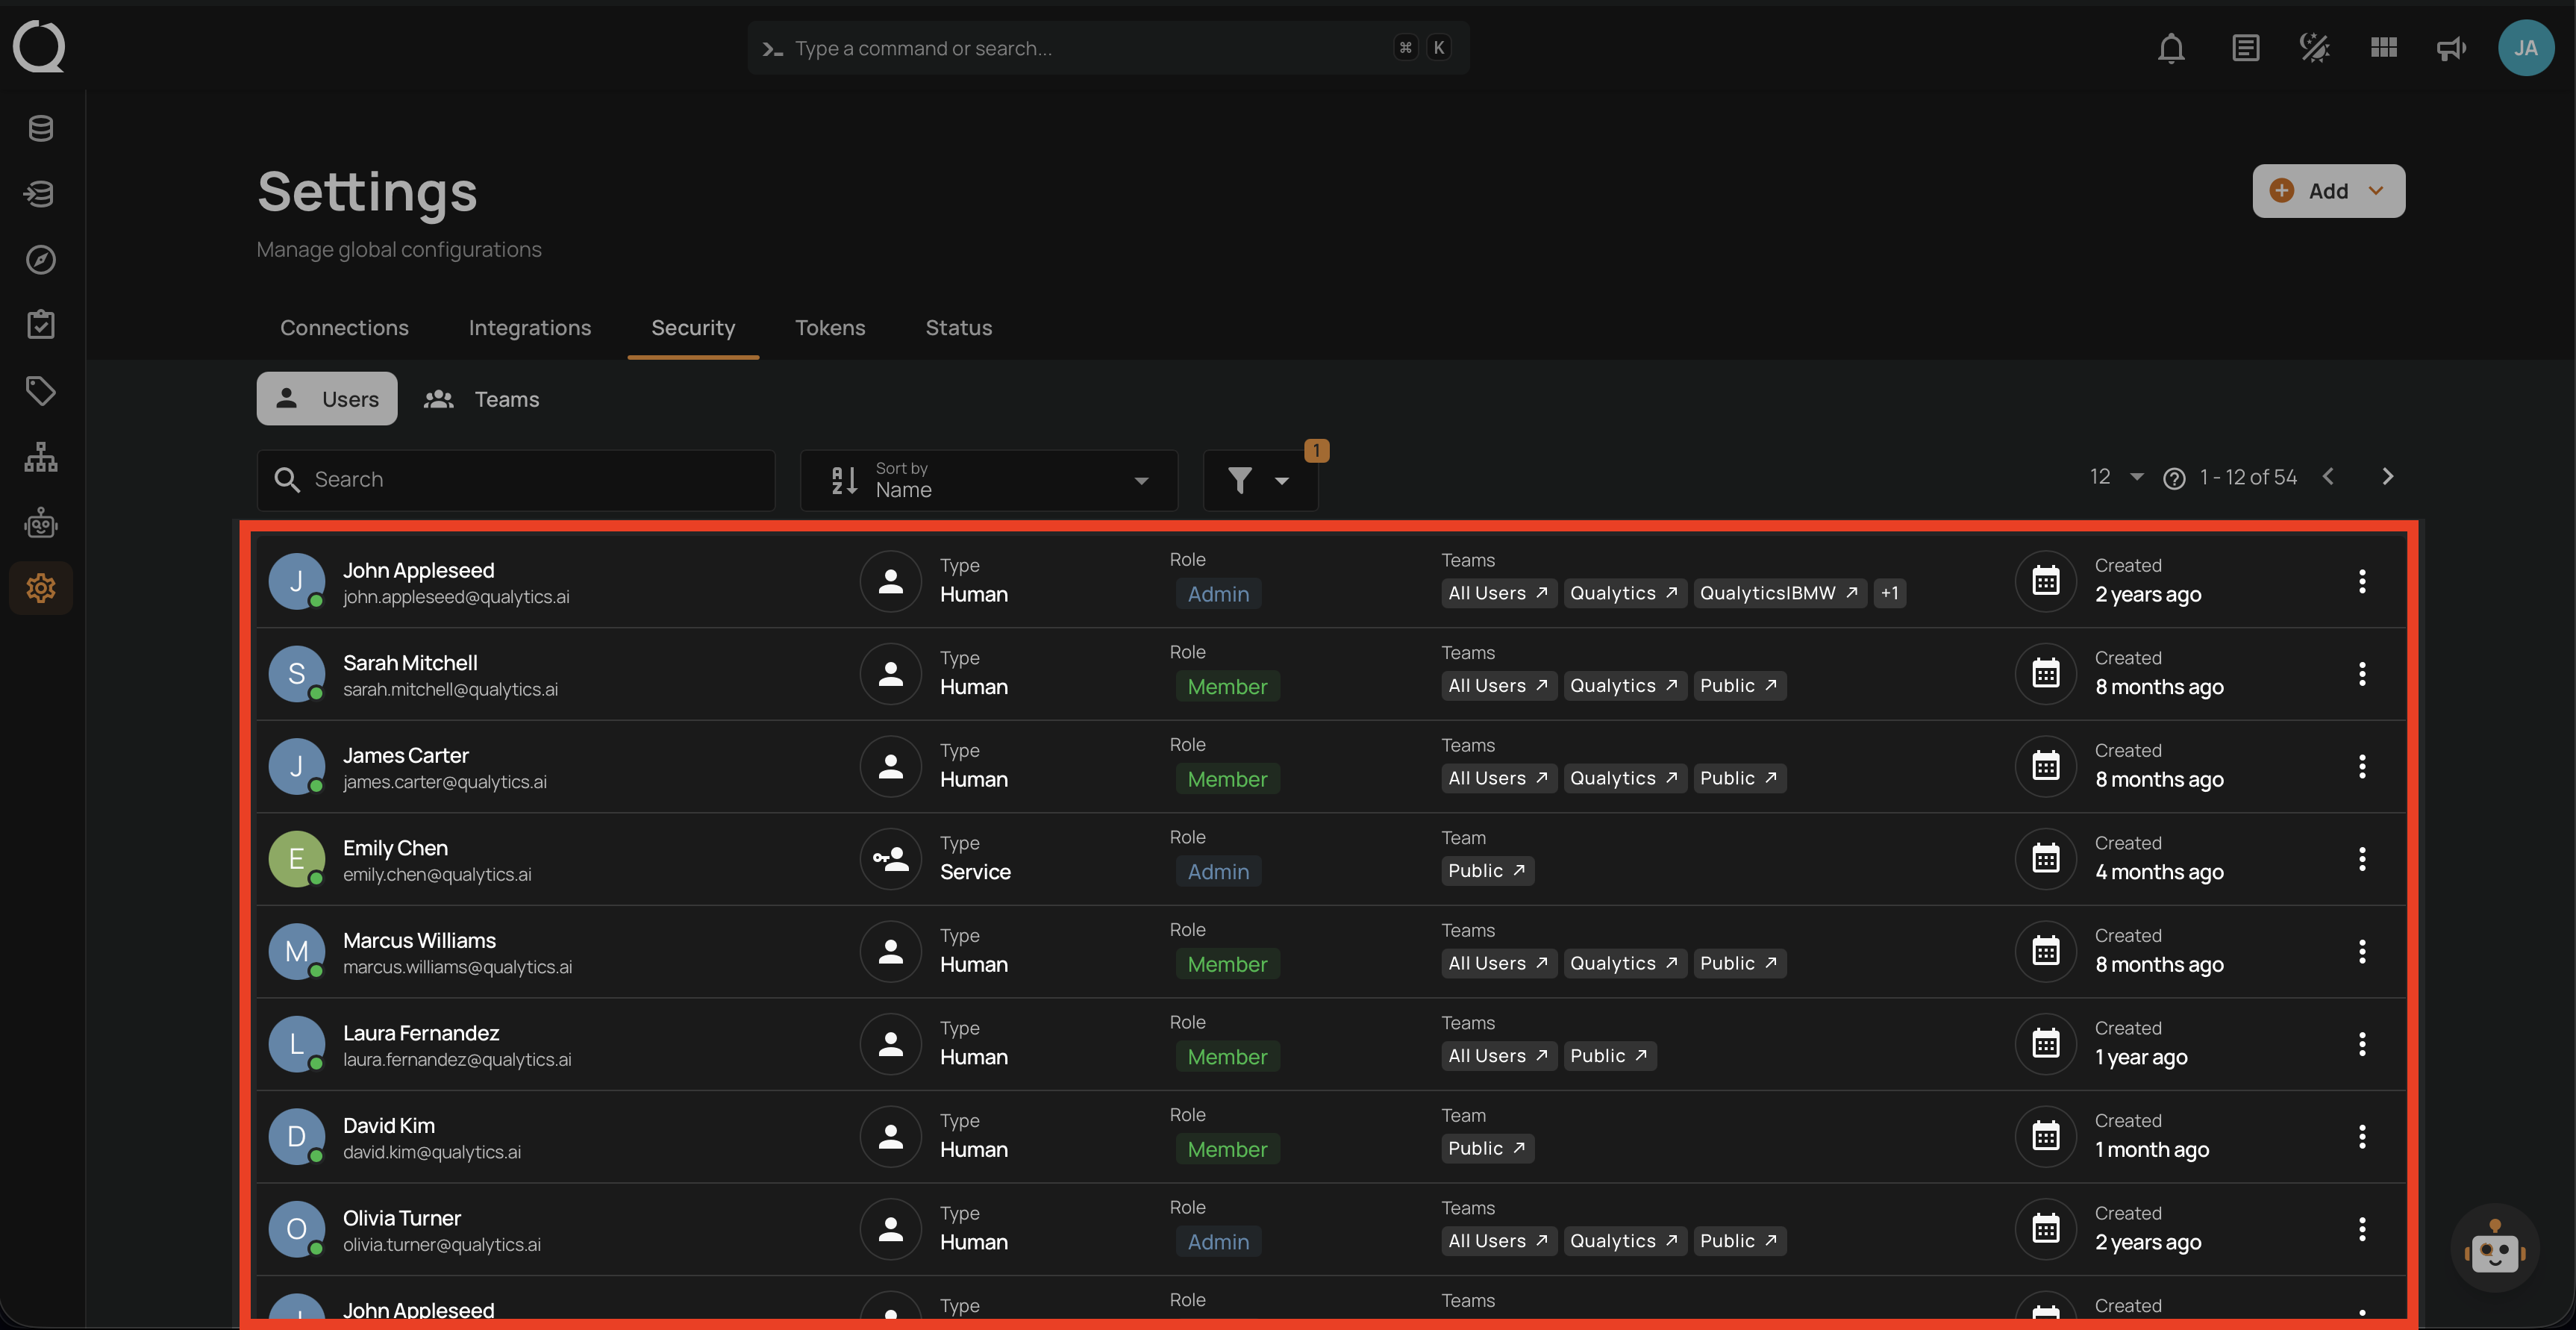Open Emily Chen's Public team link
The height and width of the screenshot is (1330, 2576).
pos(1486,870)
